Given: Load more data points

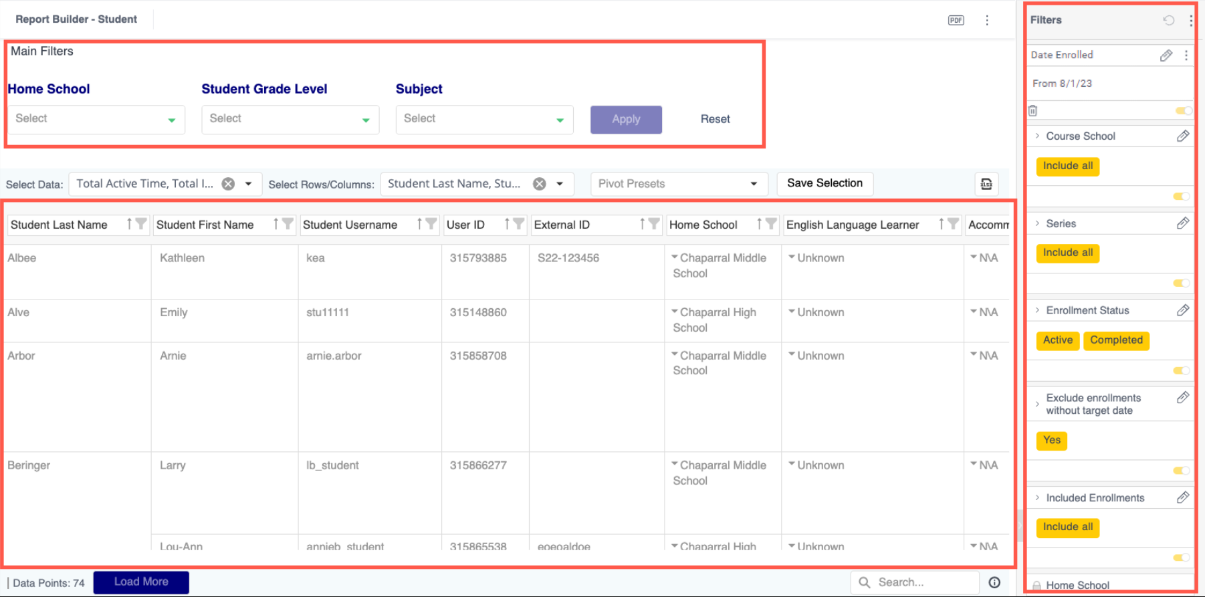Looking at the screenshot, I should point(141,582).
